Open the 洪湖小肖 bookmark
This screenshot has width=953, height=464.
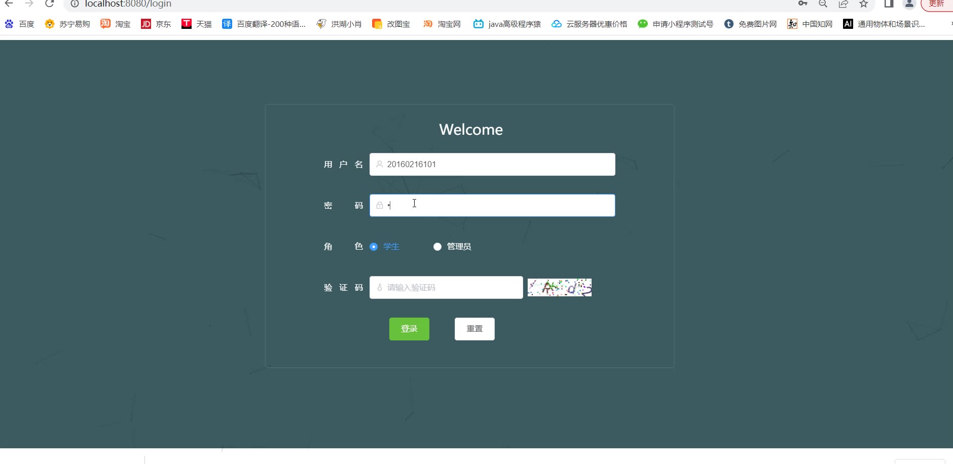(x=339, y=24)
